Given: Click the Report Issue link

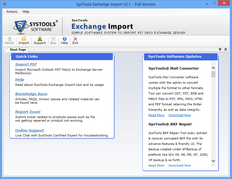Looking at the screenshot, I should (28, 112).
